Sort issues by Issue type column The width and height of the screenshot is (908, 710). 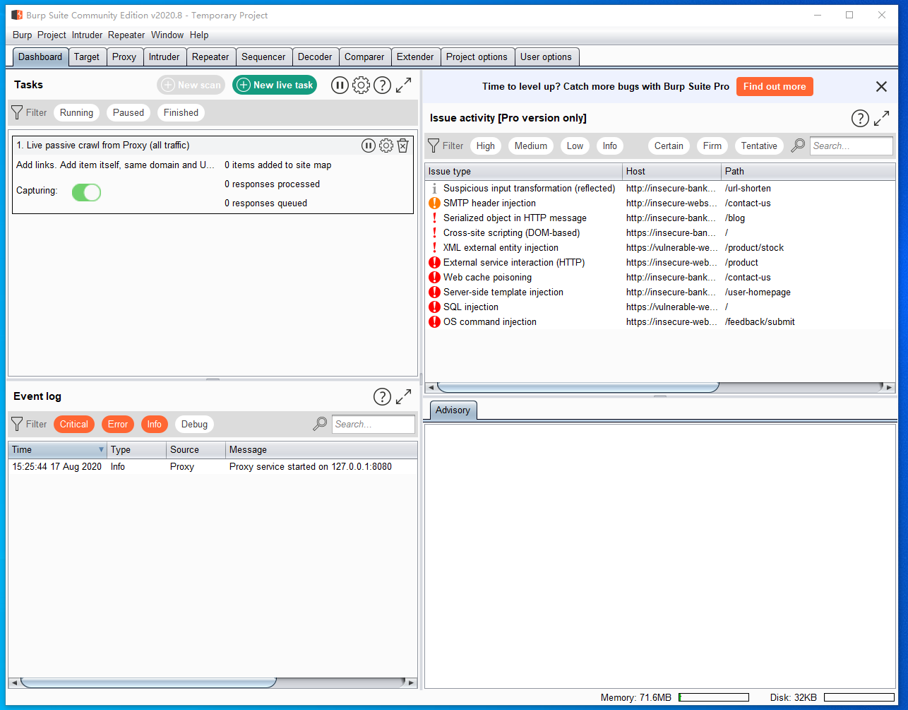(x=524, y=171)
